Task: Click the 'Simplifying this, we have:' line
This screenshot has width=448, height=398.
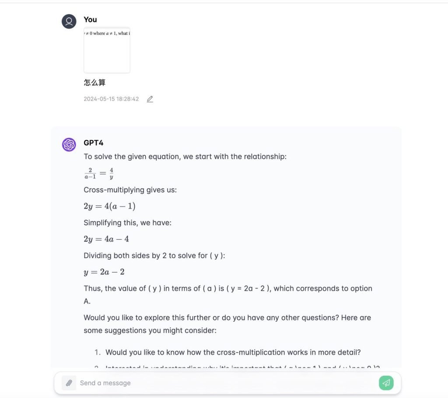Action: [x=127, y=223]
